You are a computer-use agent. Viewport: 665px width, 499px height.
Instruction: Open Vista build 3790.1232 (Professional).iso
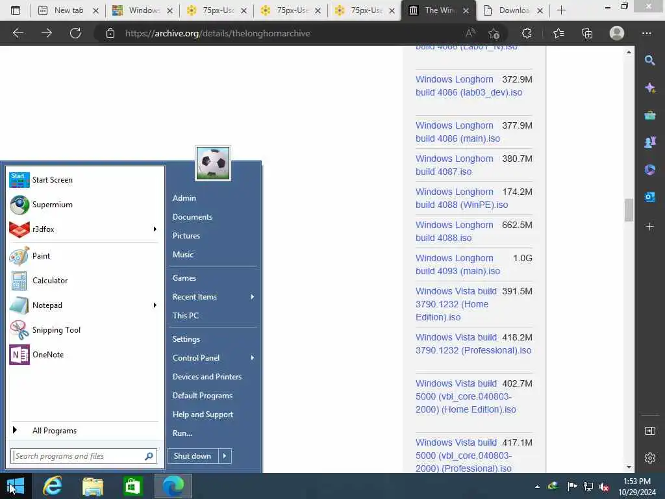pos(473,344)
